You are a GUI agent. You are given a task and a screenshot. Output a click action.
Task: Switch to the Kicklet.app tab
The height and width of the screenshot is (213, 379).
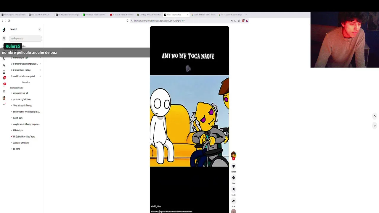click(149, 15)
